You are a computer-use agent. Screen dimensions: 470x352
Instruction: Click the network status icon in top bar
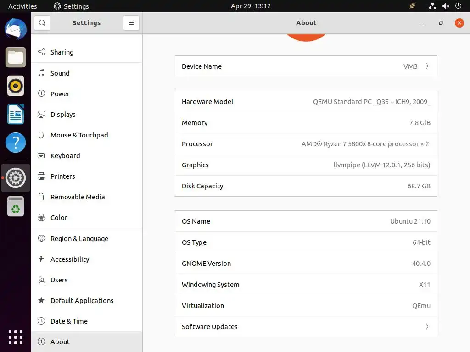(432, 6)
